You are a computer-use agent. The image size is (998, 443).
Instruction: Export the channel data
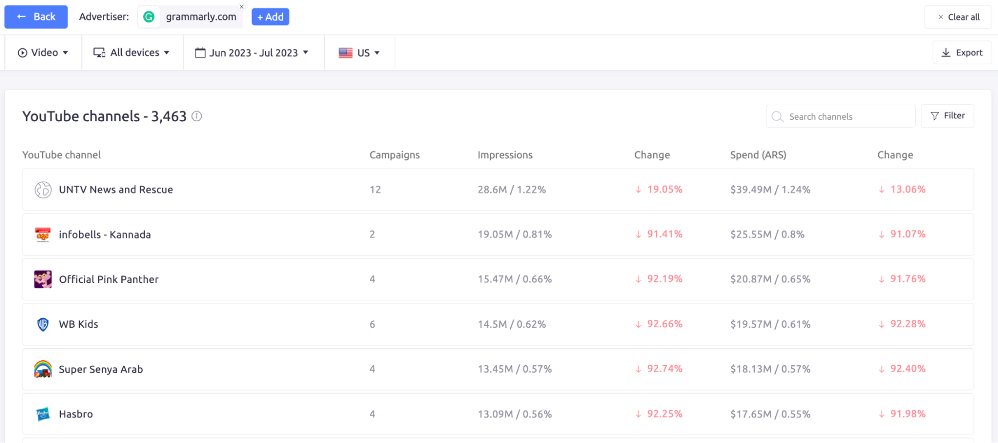coord(962,52)
